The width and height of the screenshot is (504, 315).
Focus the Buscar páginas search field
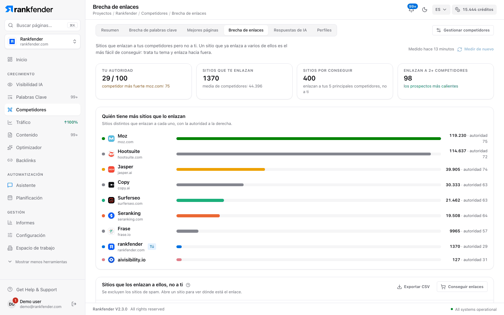pyautogui.click(x=42, y=25)
